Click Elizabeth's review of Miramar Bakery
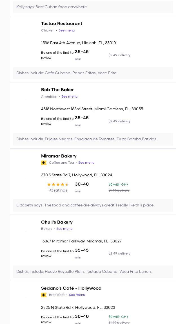The height and width of the screenshot is (324, 176). (85, 205)
